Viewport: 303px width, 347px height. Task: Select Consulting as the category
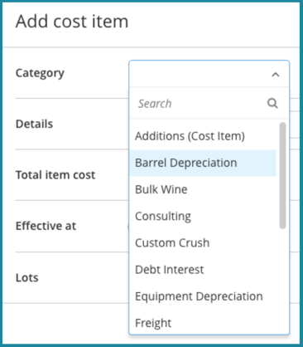(x=203, y=216)
